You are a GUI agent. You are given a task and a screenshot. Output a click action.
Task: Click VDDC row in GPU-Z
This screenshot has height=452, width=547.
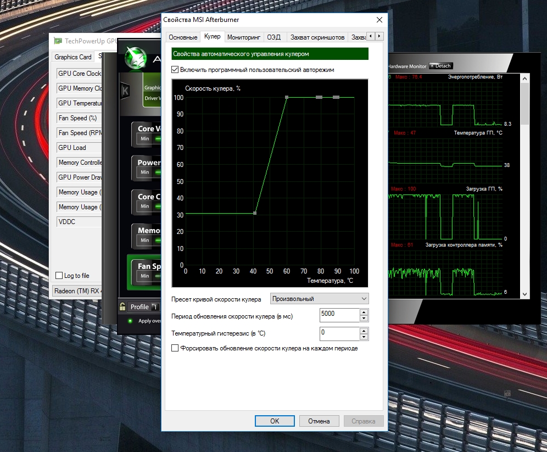(79, 222)
